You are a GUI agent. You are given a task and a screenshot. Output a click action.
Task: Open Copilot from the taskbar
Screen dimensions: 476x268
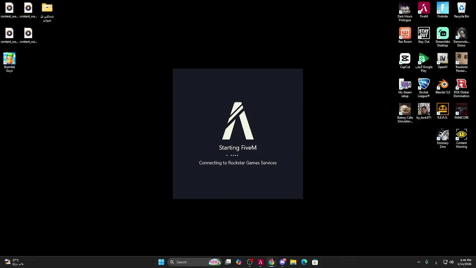point(239,262)
